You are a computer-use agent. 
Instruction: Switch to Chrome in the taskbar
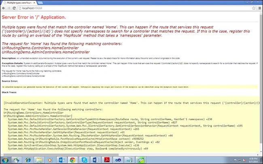pos(72,160)
